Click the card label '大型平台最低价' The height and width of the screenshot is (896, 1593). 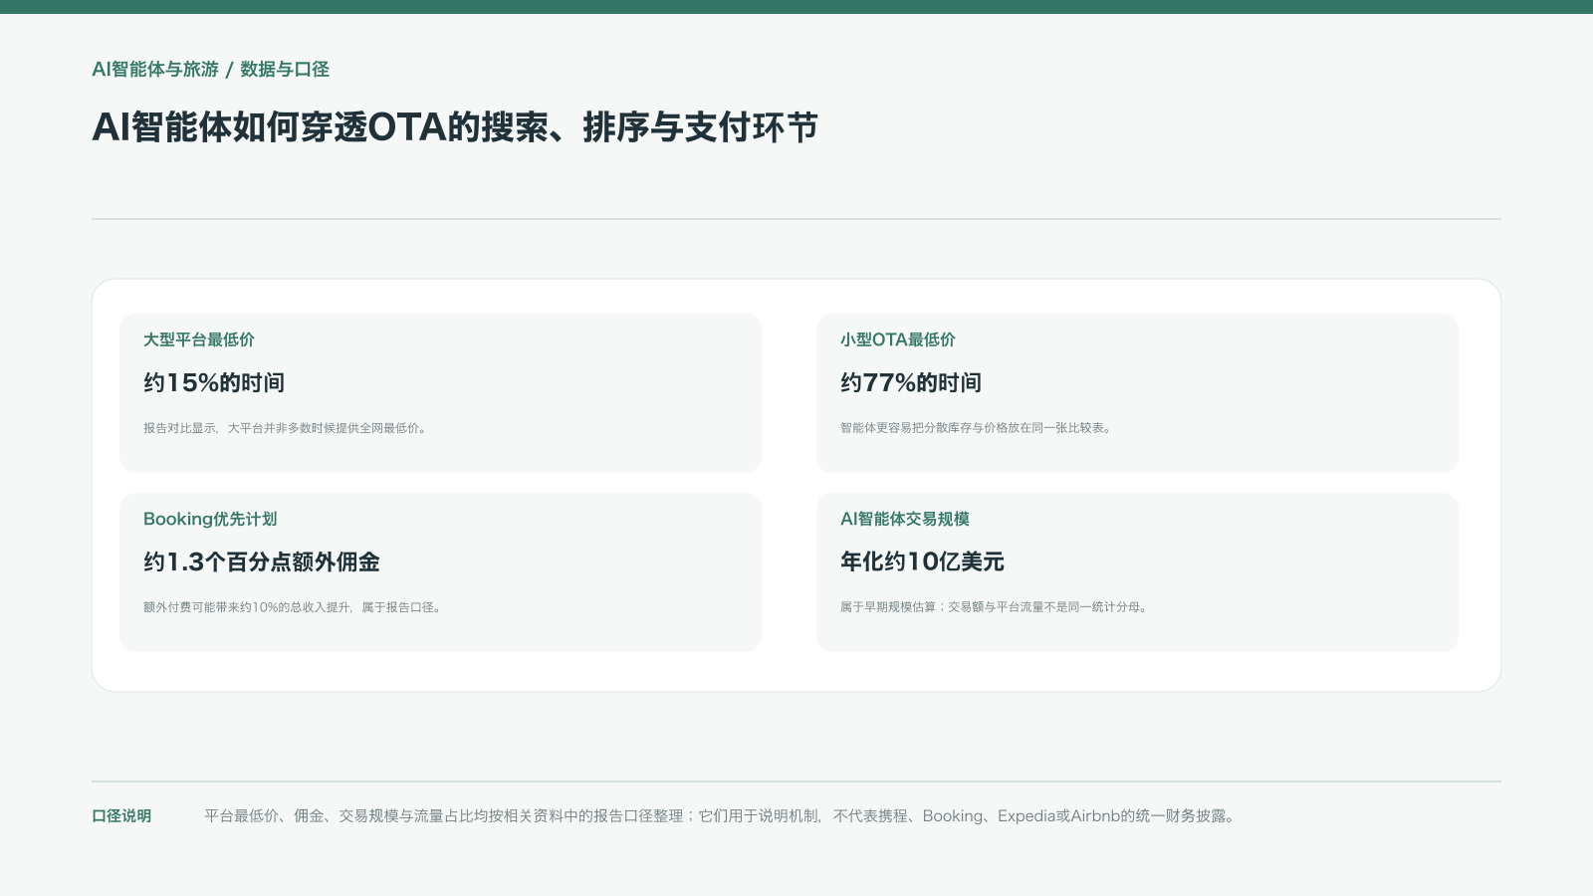[x=199, y=339]
